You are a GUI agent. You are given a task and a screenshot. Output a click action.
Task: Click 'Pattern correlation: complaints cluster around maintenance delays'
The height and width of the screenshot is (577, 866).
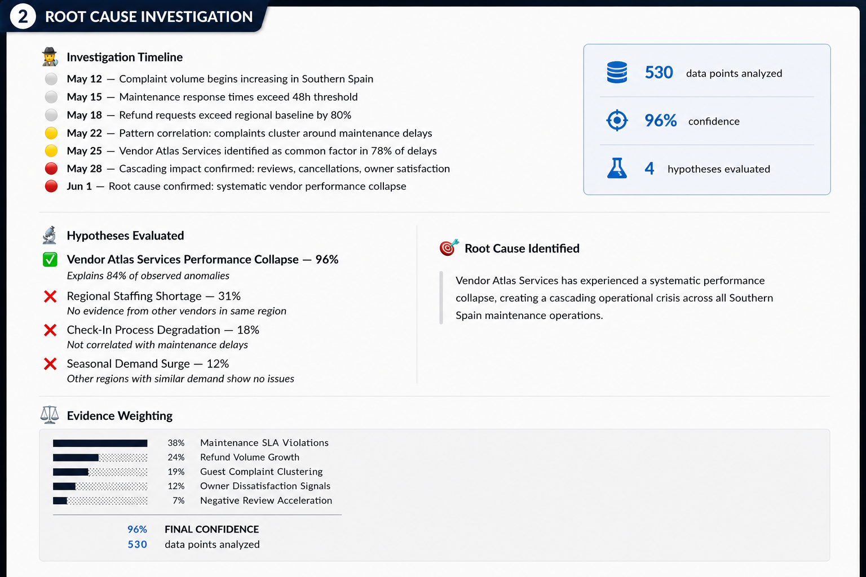point(276,133)
